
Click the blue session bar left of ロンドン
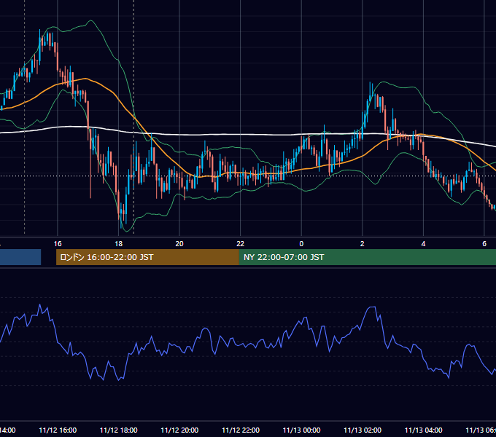pos(20,257)
